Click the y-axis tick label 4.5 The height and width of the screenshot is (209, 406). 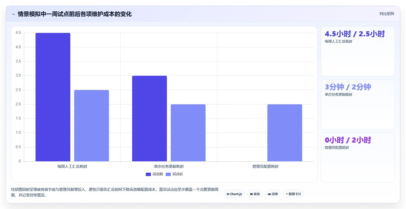click(18, 33)
